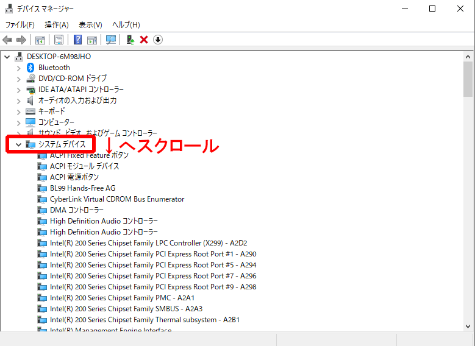Click the icon beside ACPI 電源ボタン

pos(42,177)
